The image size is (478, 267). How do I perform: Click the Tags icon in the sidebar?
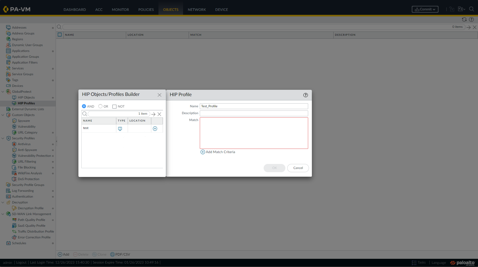[8, 80]
